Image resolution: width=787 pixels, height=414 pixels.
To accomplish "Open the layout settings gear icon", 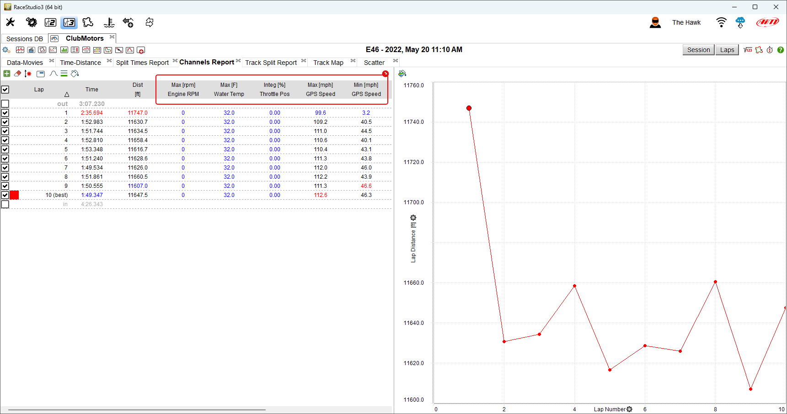I will (x=6, y=50).
